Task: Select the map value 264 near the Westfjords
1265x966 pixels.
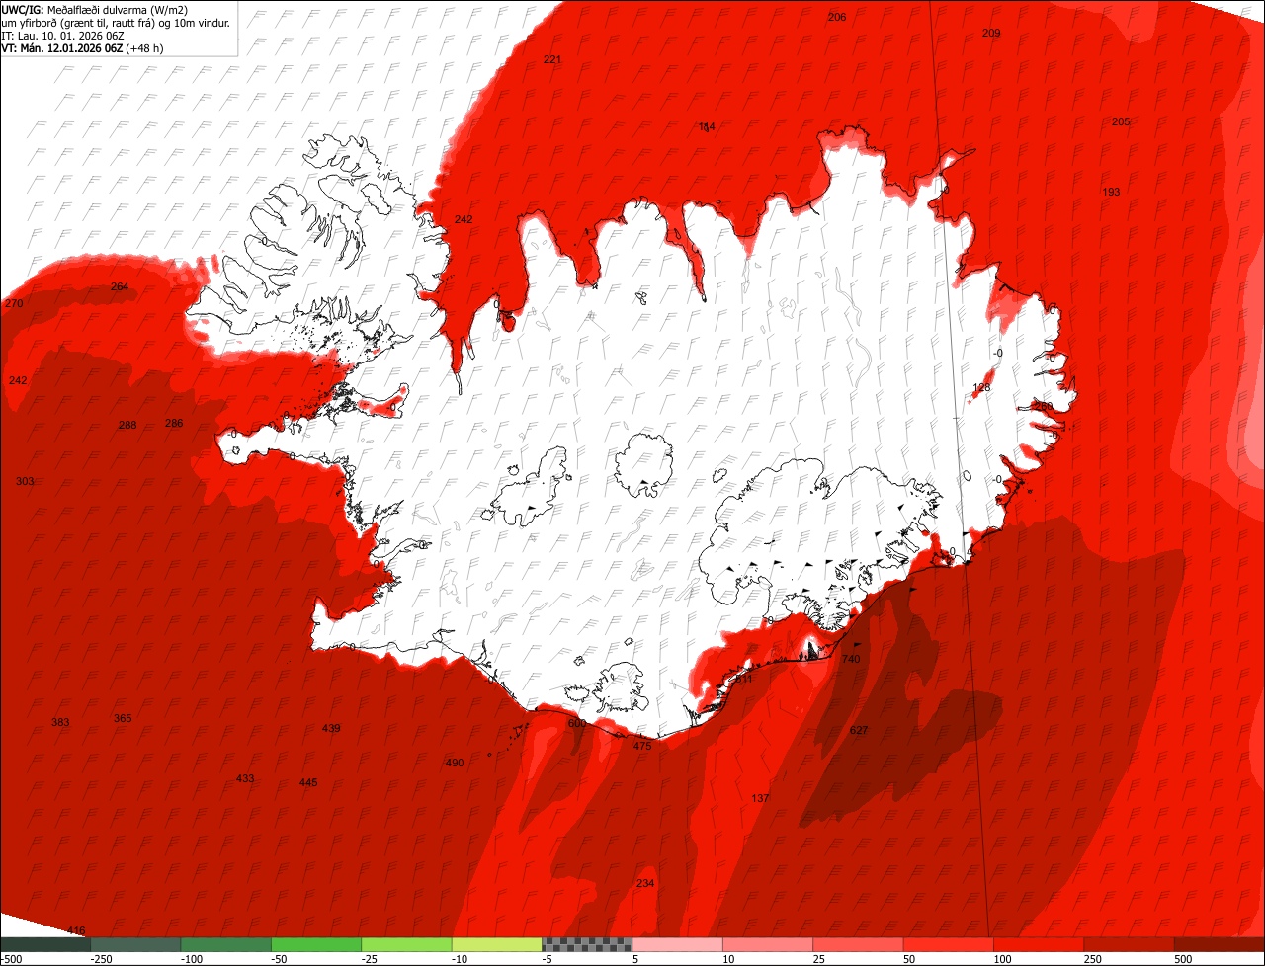Action: (x=120, y=286)
